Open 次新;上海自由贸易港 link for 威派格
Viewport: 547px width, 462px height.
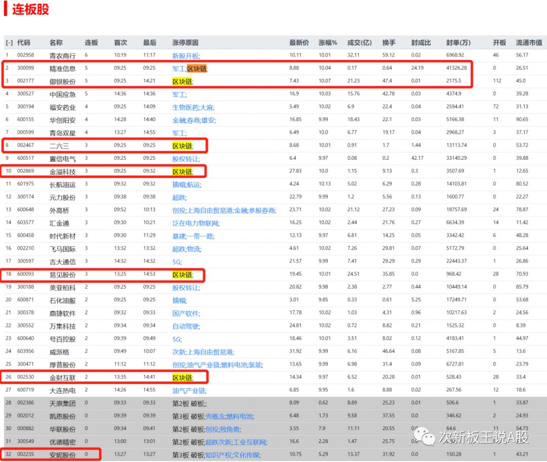tap(203, 352)
